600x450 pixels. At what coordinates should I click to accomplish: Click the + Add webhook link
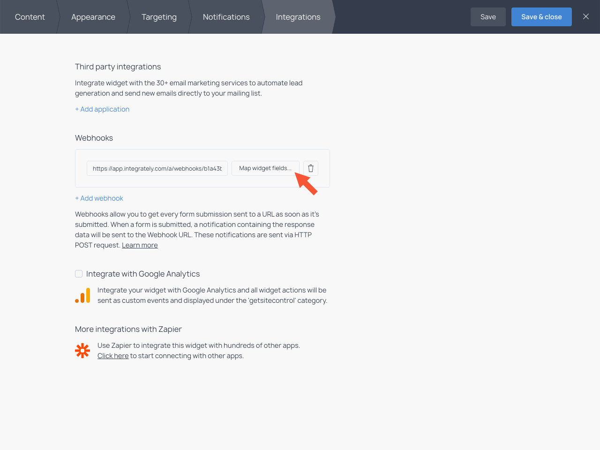point(99,198)
